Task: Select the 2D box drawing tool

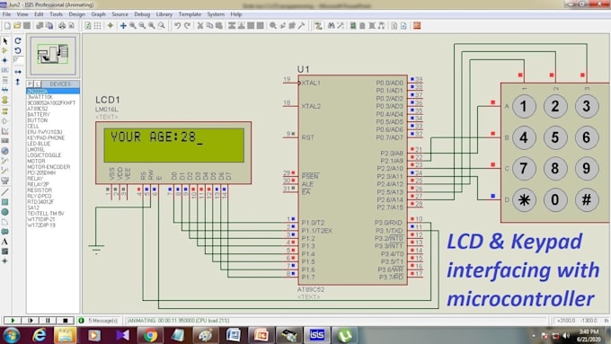Action: pos(5,202)
